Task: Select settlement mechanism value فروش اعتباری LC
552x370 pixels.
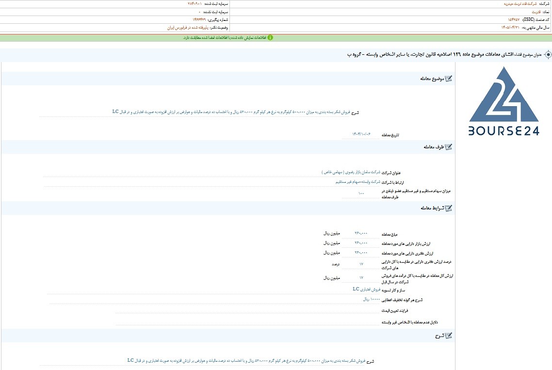Action: coord(367,289)
